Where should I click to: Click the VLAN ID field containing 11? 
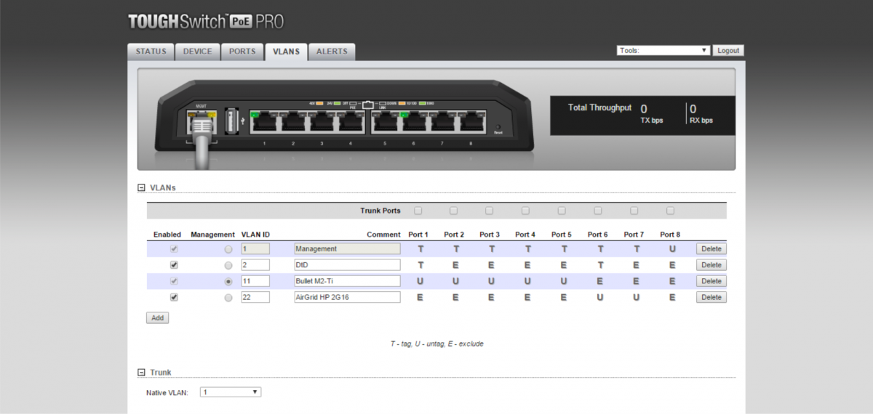pyautogui.click(x=255, y=281)
